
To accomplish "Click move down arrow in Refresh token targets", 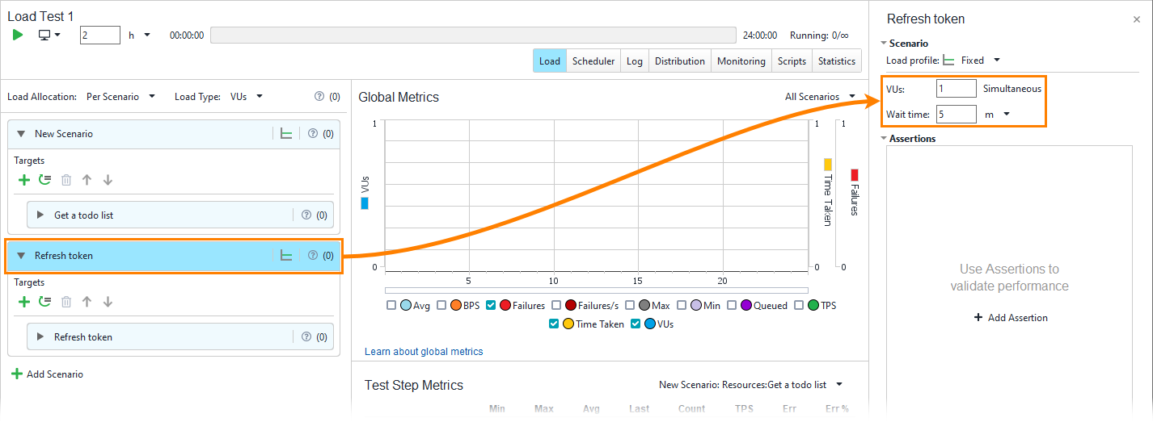I will [x=108, y=301].
